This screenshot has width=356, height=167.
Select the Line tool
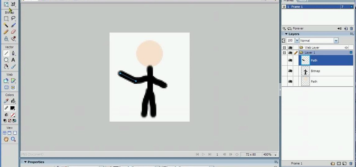[6, 53]
